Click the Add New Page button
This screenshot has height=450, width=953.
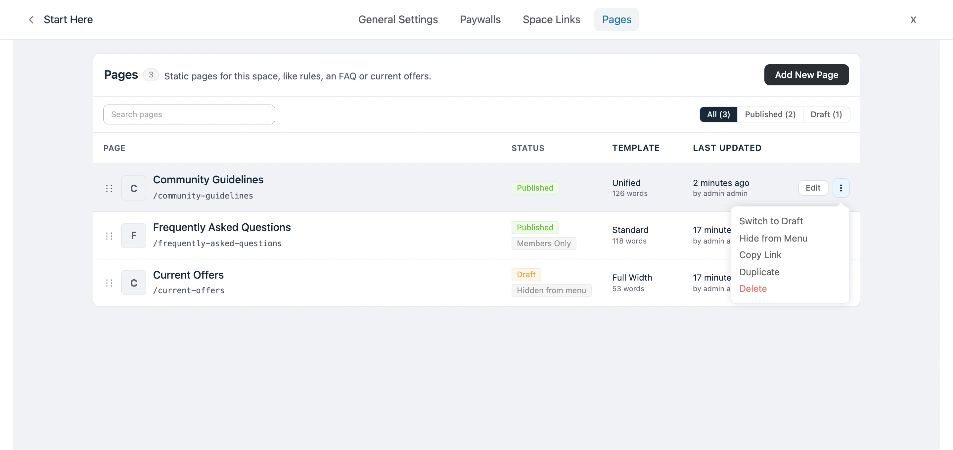coord(806,75)
